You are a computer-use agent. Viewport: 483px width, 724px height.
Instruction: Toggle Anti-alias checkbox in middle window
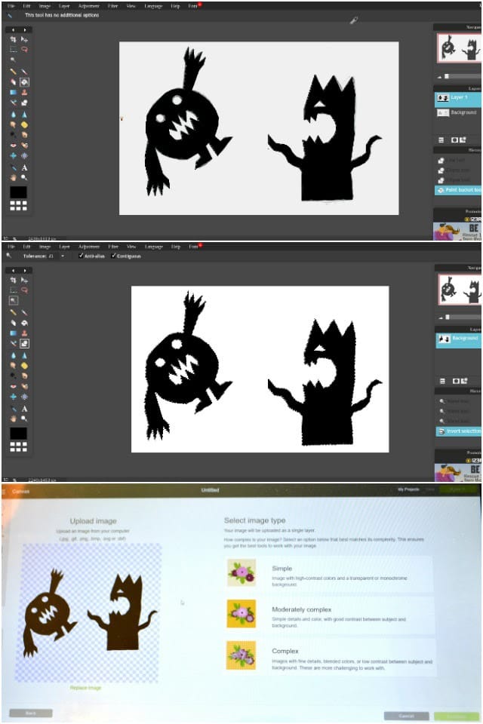pos(82,256)
